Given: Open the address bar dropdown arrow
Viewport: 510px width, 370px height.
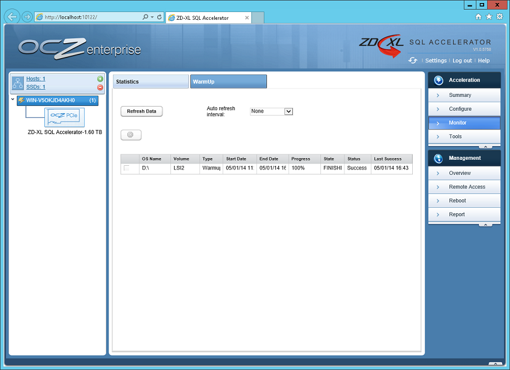Looking at the screenshot, I should (x=152, y=17).
